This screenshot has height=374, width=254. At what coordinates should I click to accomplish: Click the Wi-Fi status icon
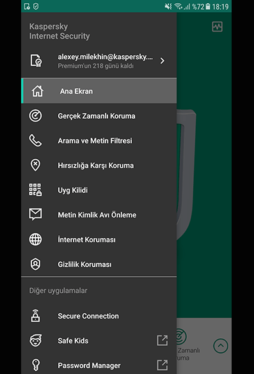178,6
